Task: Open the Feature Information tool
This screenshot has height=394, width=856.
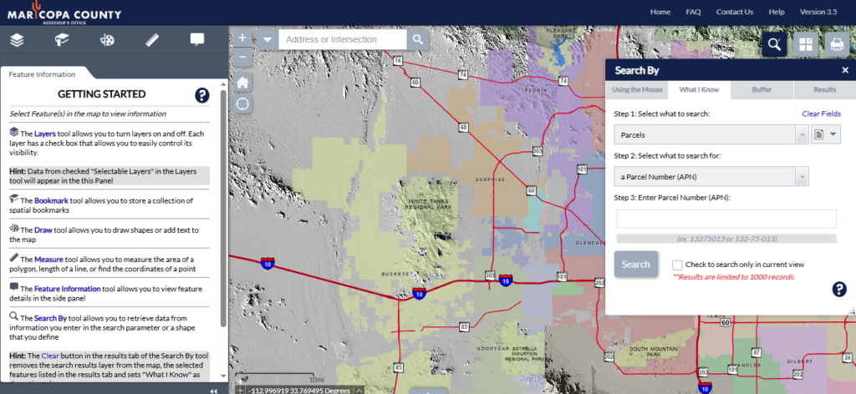Action: point(197,39)
